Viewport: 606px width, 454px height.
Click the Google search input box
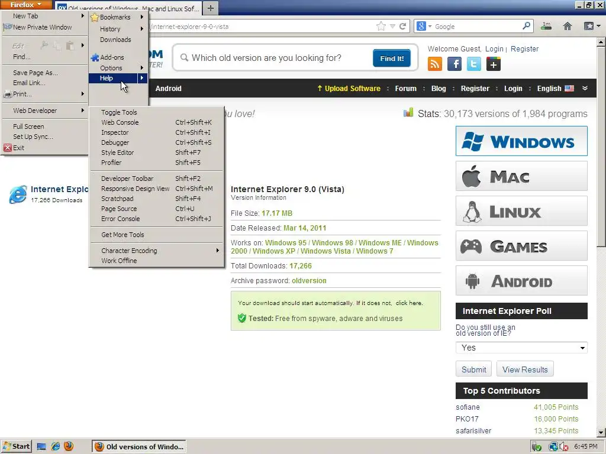click(x=478, y=26)
